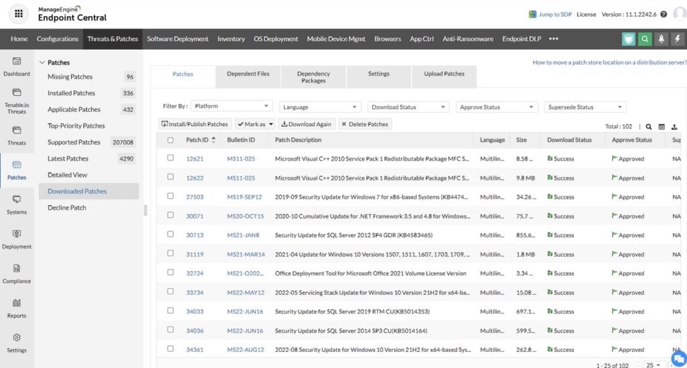Show more modules via three dots
Screen dimensions: 687x368
(x=553, y=38)
